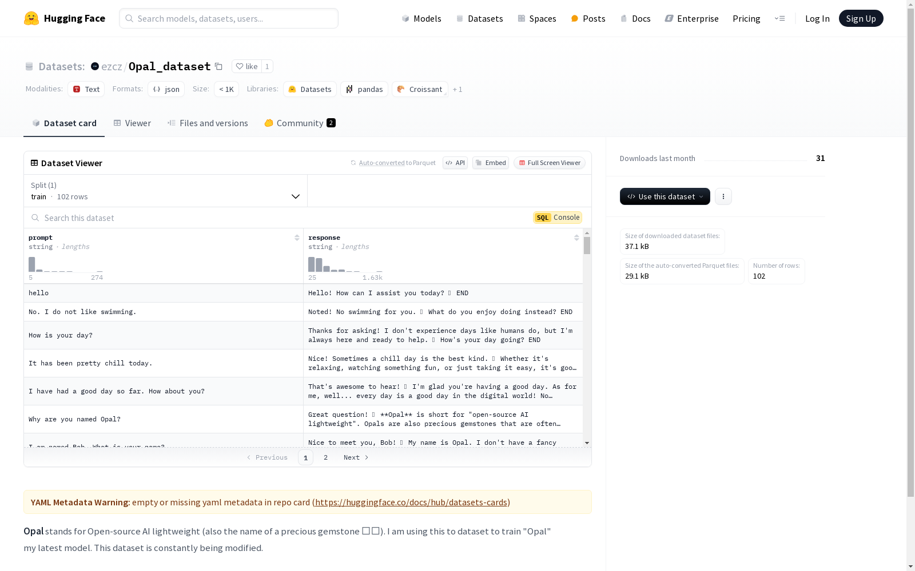Open the three-dot dataset options menu
Viewport: 915px width, 571px height.
click(x=723, y=196)
